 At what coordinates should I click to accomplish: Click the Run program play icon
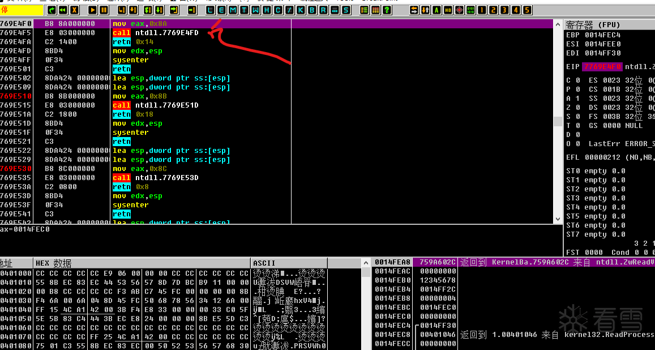[x=93, y=10]
